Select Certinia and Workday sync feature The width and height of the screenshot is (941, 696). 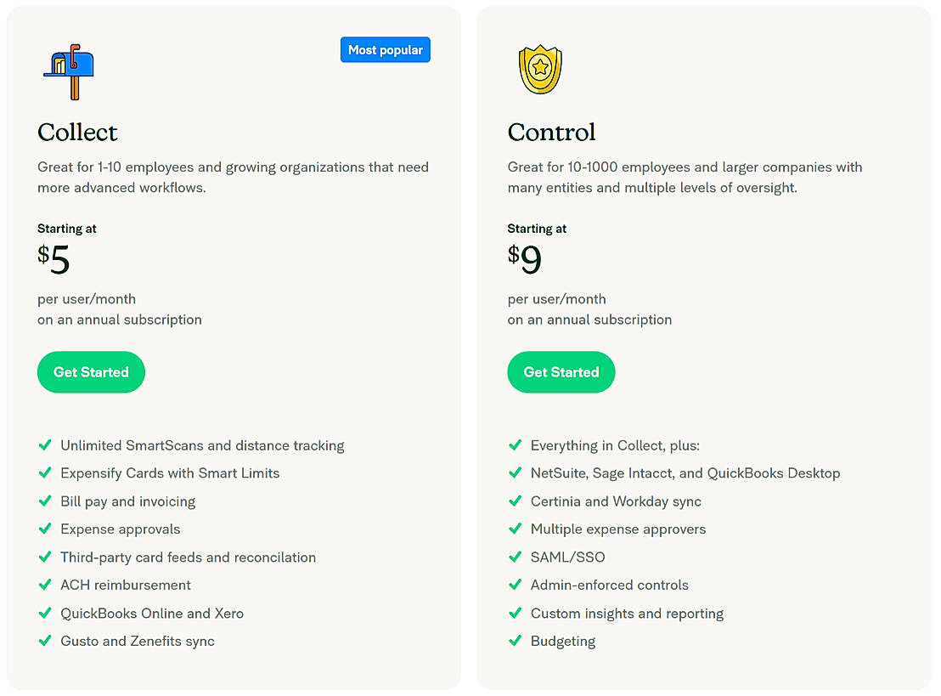(616, 501)
